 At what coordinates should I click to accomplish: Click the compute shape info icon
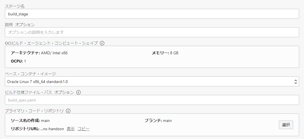(x=102, y=43)
